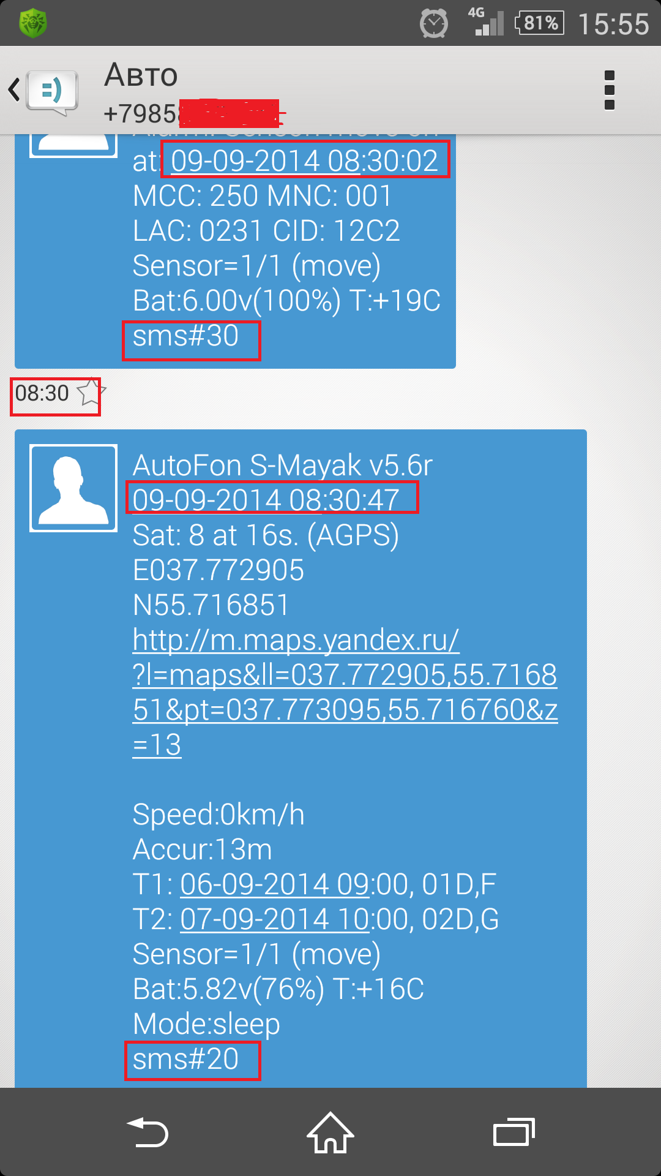This screenshot has width=661, height=1176.
Task: Tap the Dr.Web antivirus notification icon
Action: point(33,24)
